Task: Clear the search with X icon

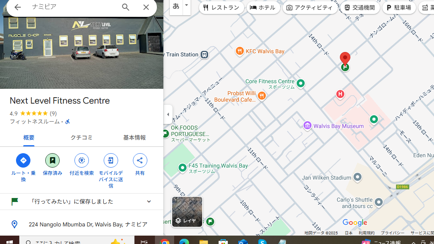Action: pyautogui.click(x=146, y=7)
